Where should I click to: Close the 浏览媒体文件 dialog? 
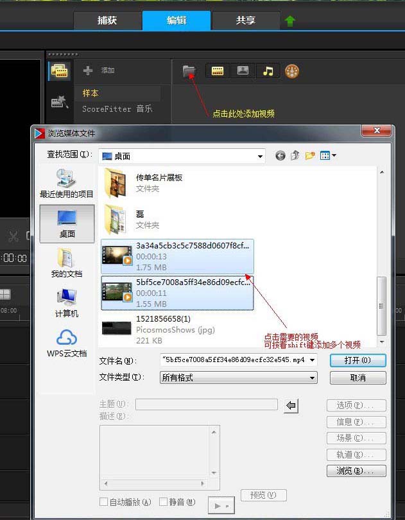point(377,130)
